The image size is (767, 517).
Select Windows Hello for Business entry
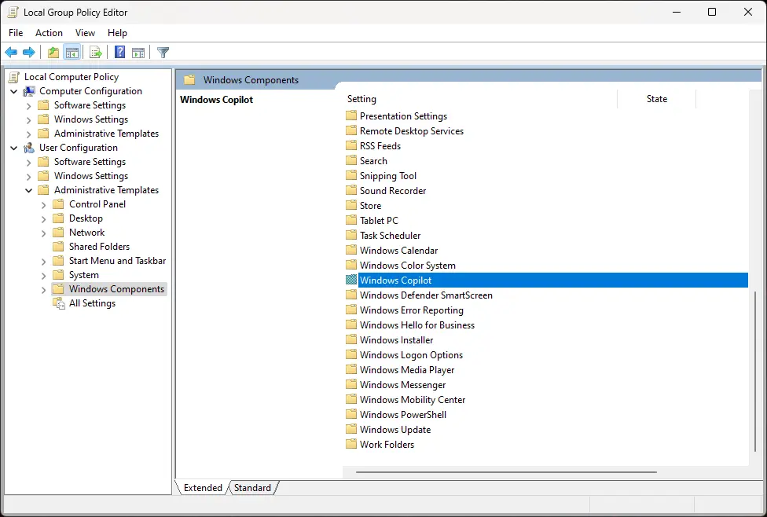[x=417, y=324]
